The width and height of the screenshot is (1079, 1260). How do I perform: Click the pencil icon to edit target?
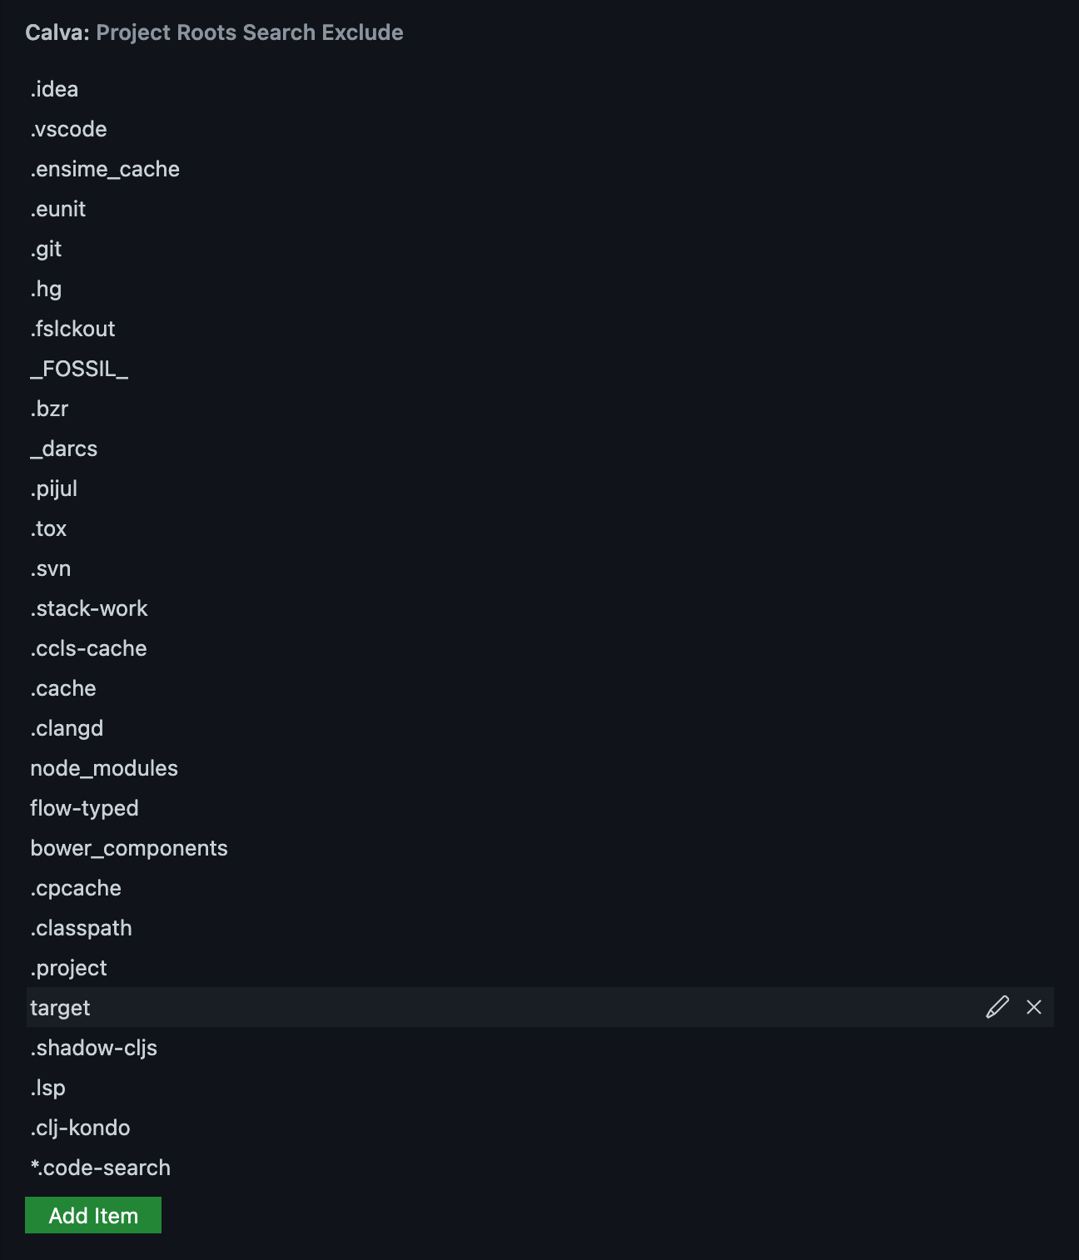[x=997, y=1008]
